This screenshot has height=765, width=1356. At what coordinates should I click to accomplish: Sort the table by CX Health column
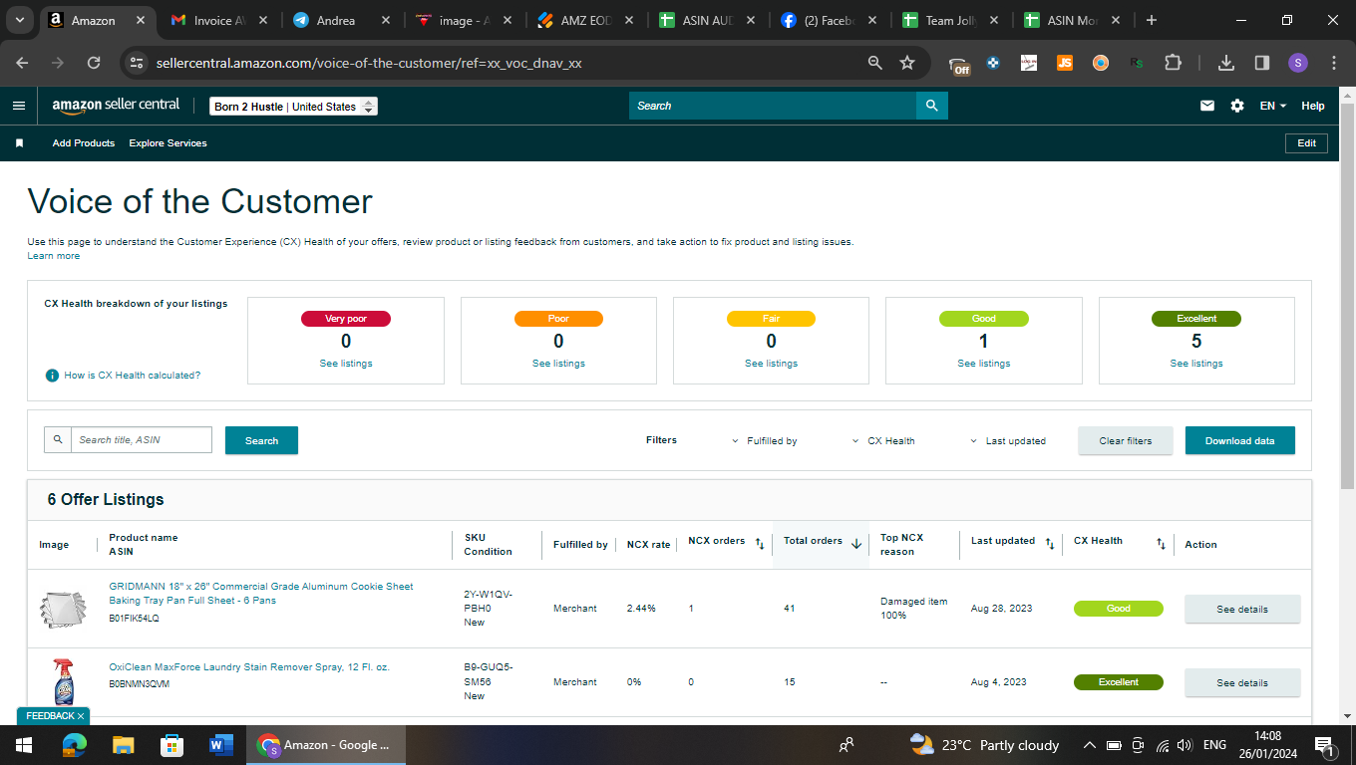point(1161,544)
